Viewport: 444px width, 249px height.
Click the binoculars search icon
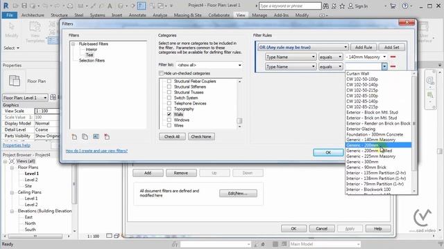tap(325, 6)
